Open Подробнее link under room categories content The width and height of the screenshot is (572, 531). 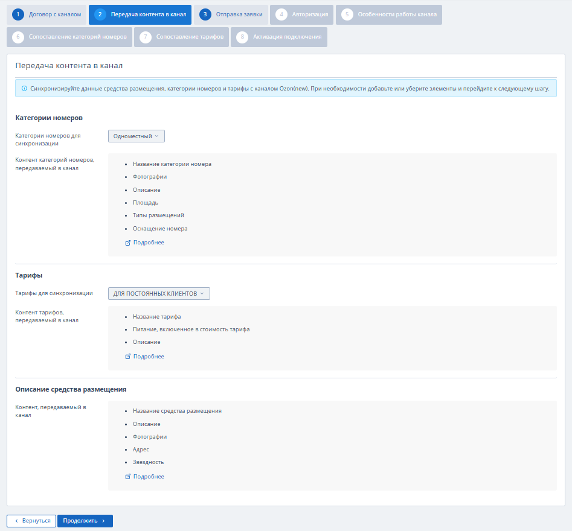point(149,243)
